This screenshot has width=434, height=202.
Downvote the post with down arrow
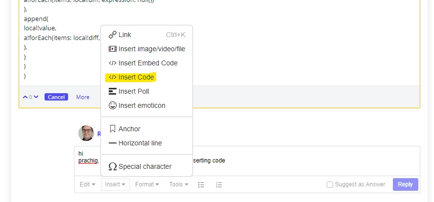tap(36, 97)
